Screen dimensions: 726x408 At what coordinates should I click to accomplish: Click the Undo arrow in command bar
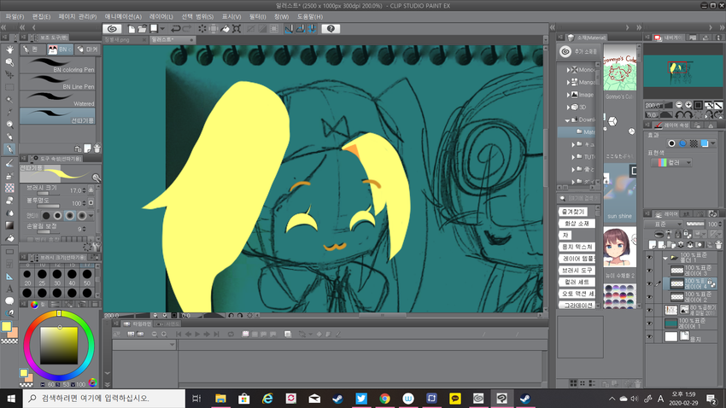[175, 29]
